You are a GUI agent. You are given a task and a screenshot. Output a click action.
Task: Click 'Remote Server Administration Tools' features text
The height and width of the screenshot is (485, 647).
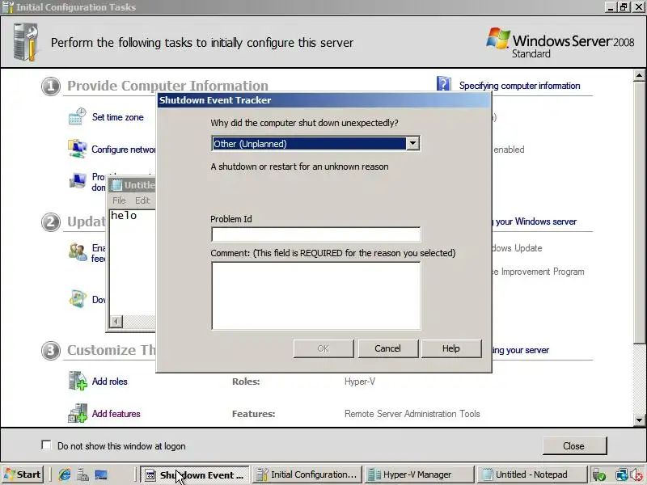412,414
